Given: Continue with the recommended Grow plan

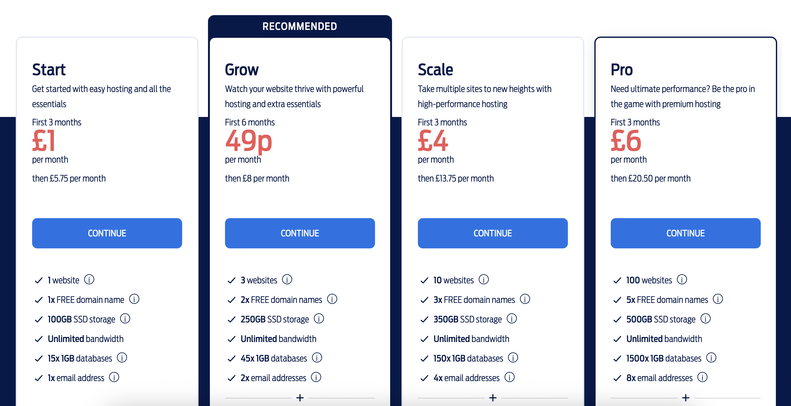Looking at the screenshot, I should [x=300, y=233].
